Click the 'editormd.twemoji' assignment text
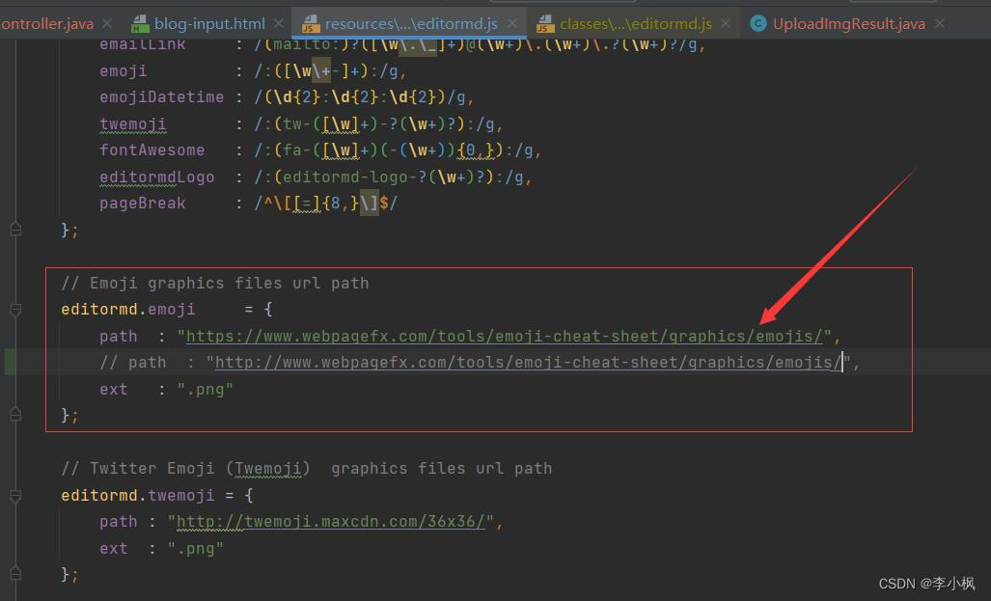The image size is (991, 601). pyautogui.click(x=138, y=496)
